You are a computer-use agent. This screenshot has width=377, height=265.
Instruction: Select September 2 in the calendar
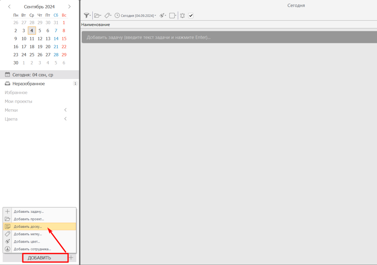click(x=15, y=31)
